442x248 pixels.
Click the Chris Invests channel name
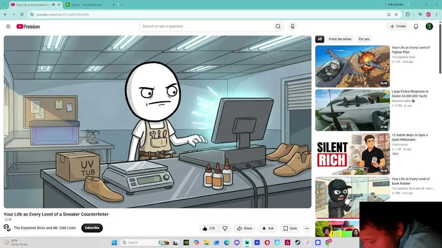tap(400, 145)
